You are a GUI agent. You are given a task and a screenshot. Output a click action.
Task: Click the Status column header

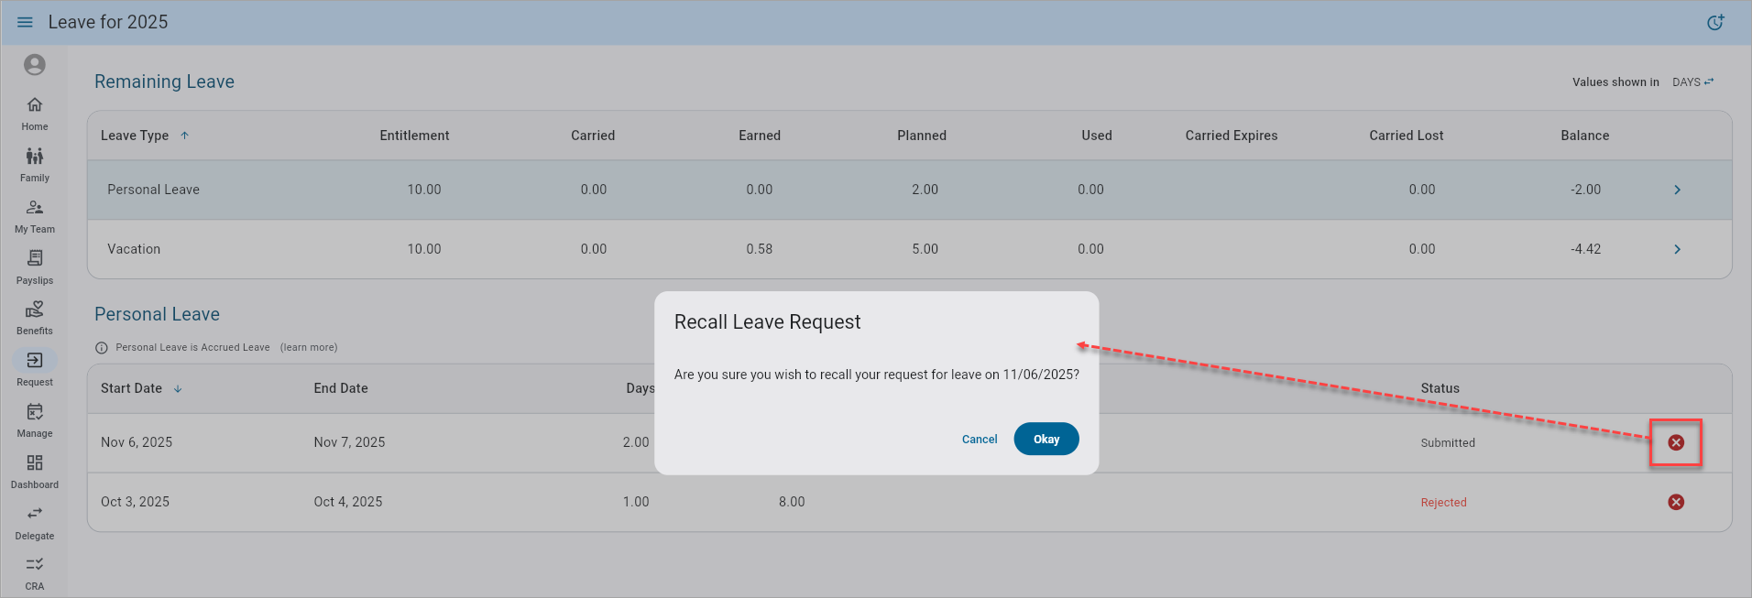(1440, 388)
